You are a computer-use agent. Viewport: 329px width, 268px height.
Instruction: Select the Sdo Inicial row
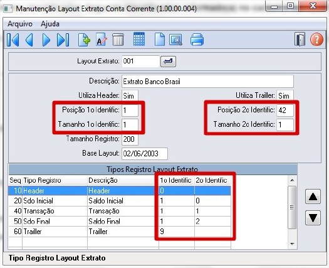pos(120,201)
